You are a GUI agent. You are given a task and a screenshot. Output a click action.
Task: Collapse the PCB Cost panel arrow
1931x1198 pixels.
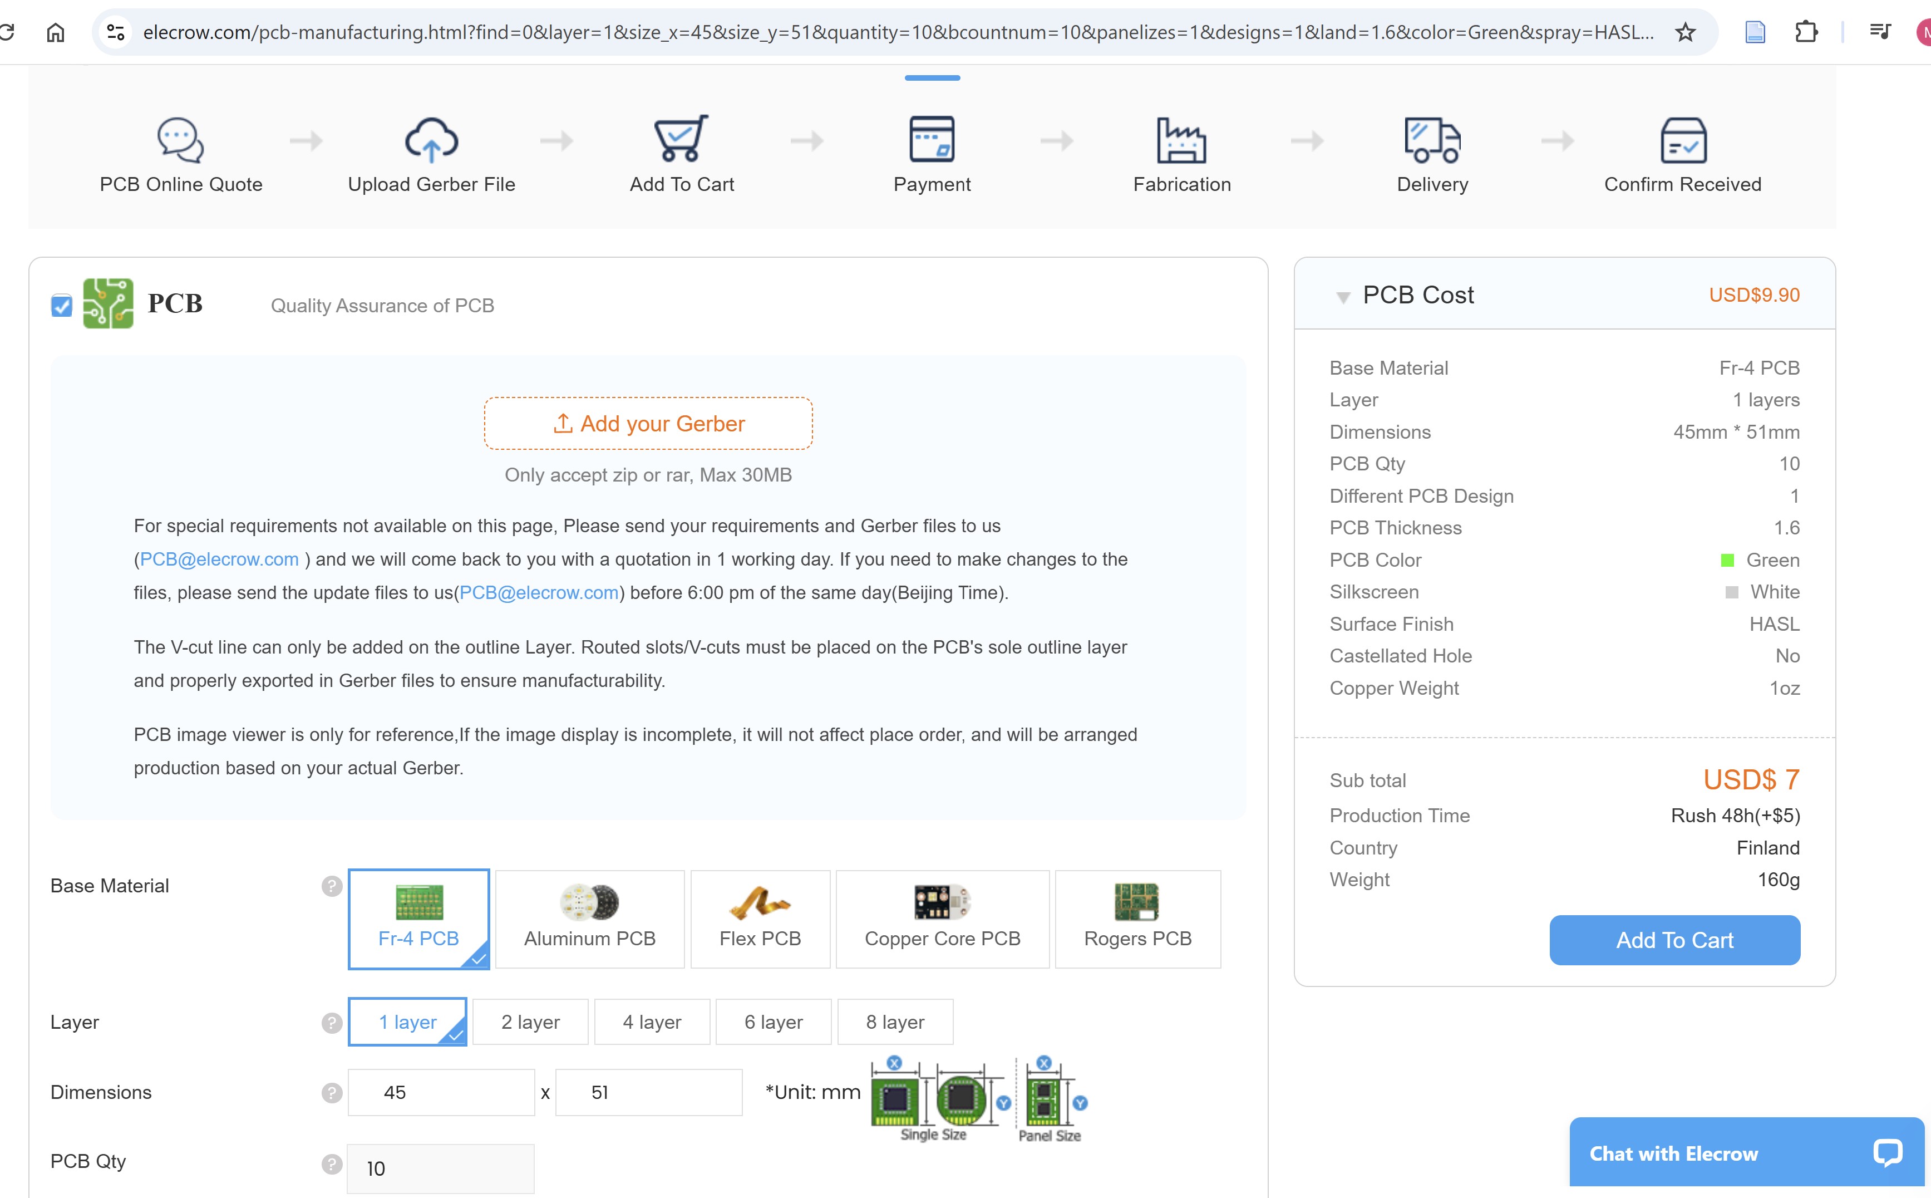1342,297
